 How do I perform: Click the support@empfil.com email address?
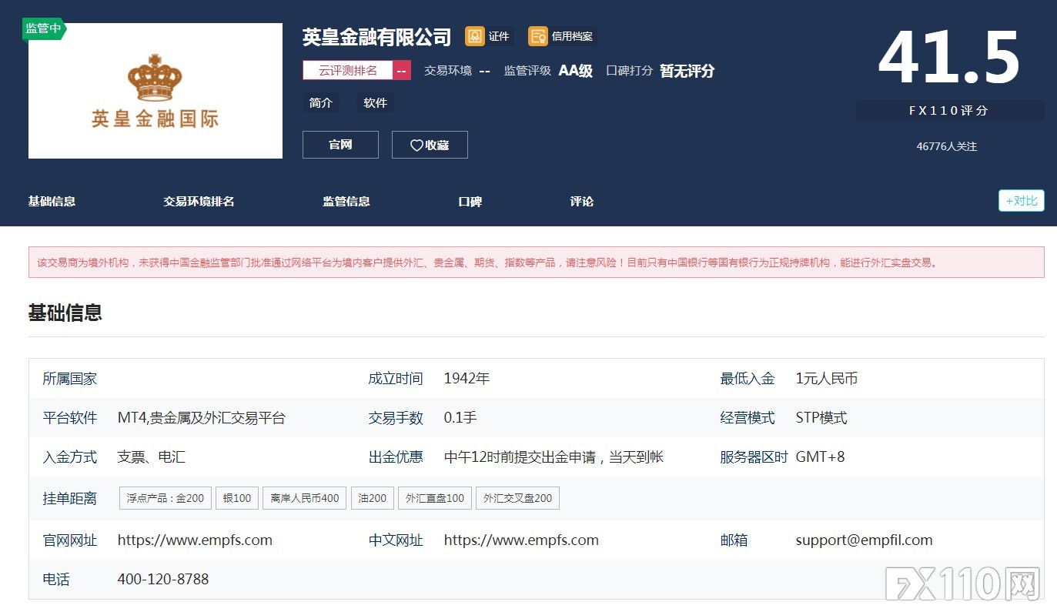864,540
